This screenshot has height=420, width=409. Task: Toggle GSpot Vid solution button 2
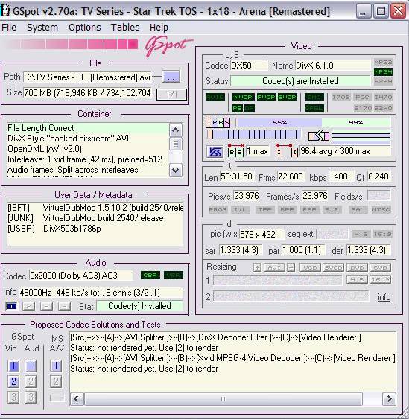(x=13, y=381)
